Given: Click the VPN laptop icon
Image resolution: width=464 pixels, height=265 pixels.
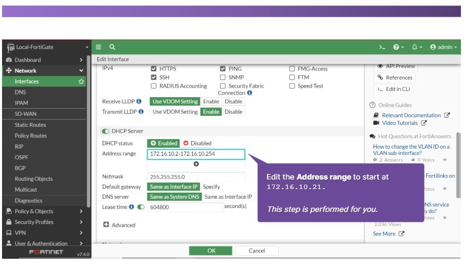Looking at the screenshot, I should pyautogui.click(x=9, y=233).
